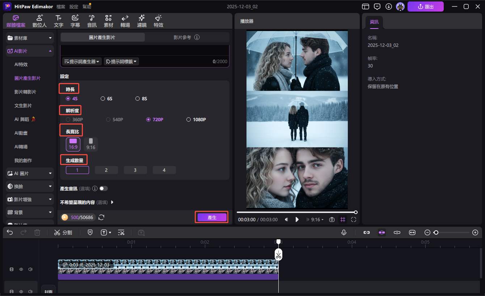Expand the 不希望呈現的內容 section
This screenshot has height=296, width=485.
tap(112, 202)
